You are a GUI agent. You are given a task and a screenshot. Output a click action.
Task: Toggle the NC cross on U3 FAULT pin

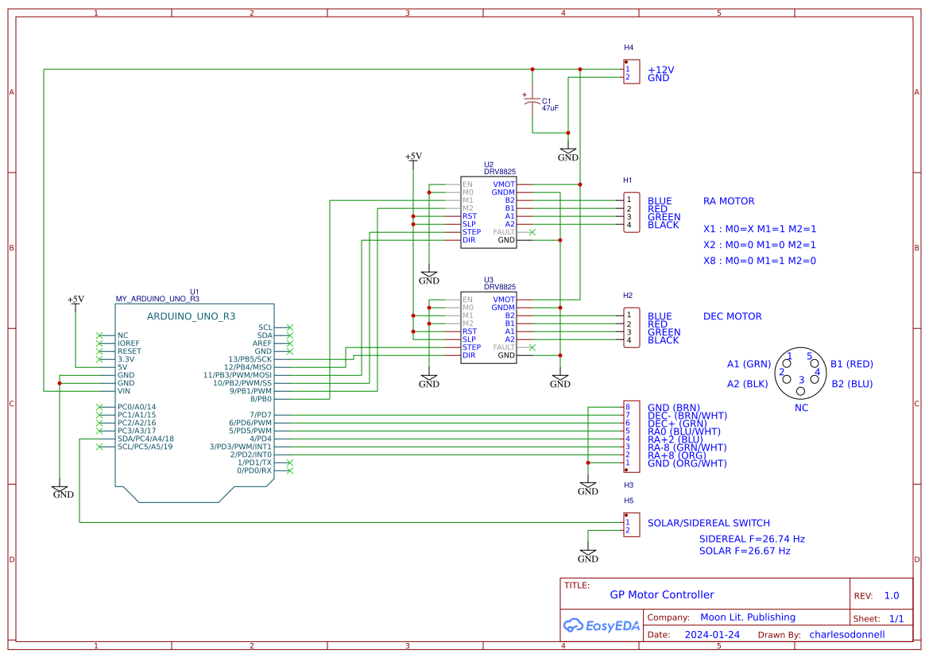[x=532, y=347]
